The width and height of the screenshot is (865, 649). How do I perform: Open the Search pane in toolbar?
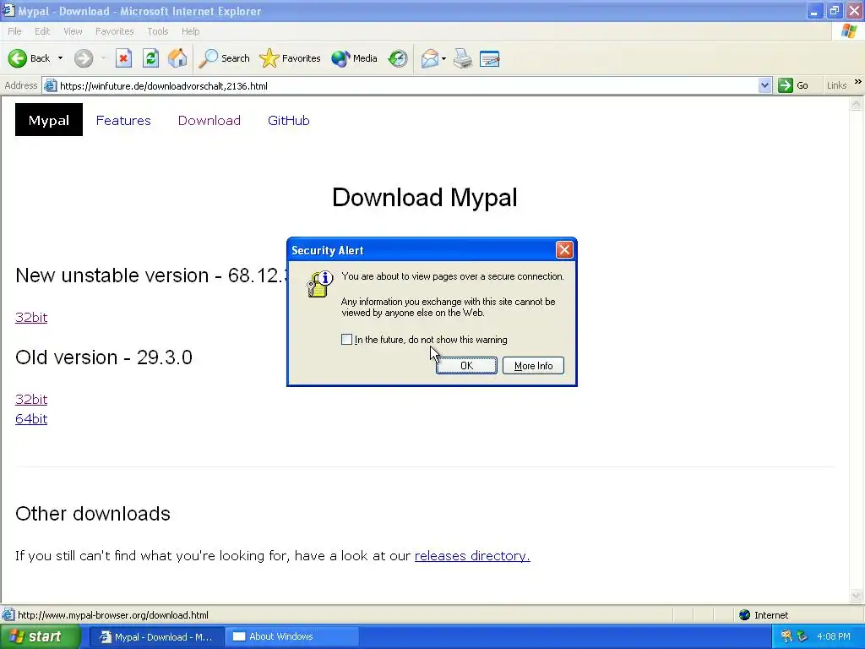pos(225,58)
